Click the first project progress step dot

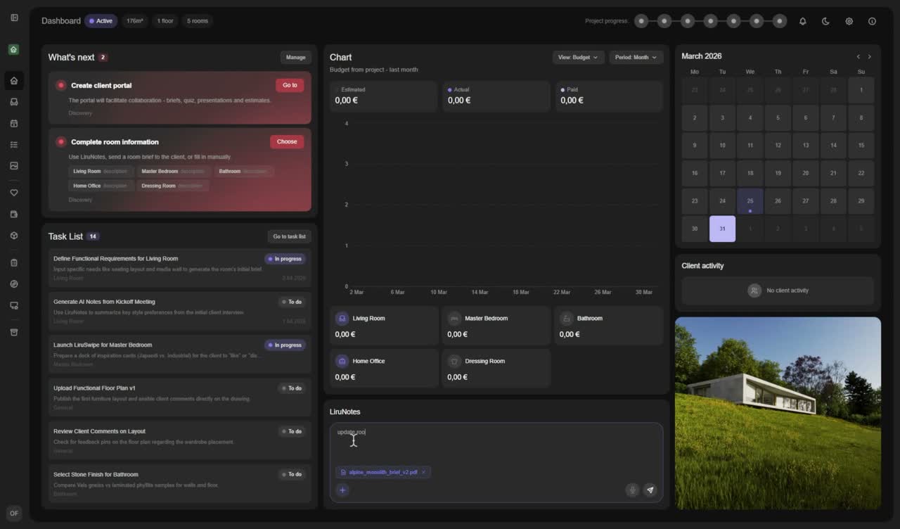(641, 21)
